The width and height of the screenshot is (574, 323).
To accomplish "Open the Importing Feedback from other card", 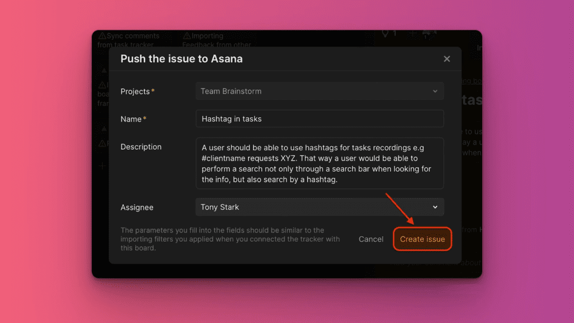I will tap(216, 40).
